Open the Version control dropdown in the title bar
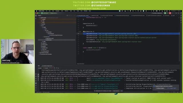 tap(54, 13)
